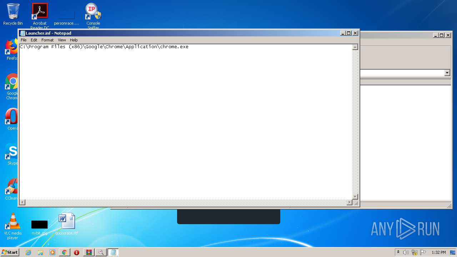The height and width of the screenshot is (257, 457).
Task: Click the chrome.exe path text in Notepad
Action: [x=104, y=47]
